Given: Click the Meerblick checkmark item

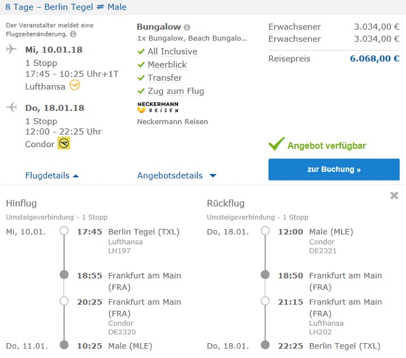Looking at the screenshot, I should point(141,65).
